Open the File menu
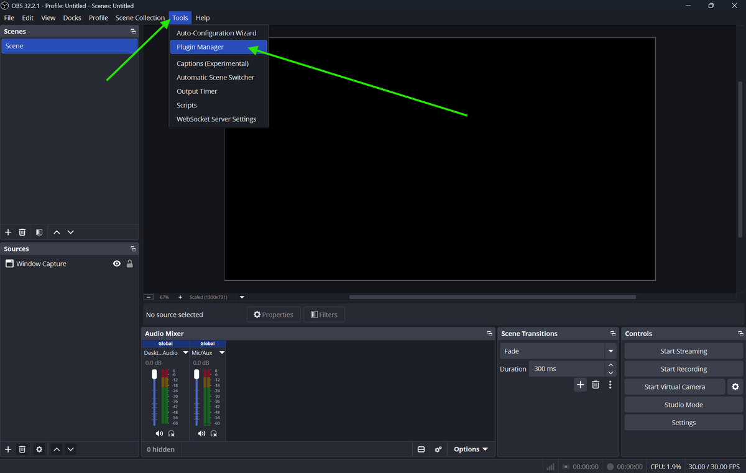The image size is (746, 473). click(x=9, y=17)
